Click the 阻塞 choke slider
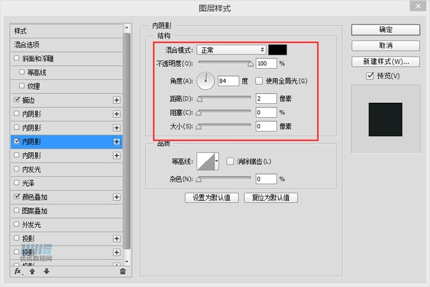 coord(223,112)
